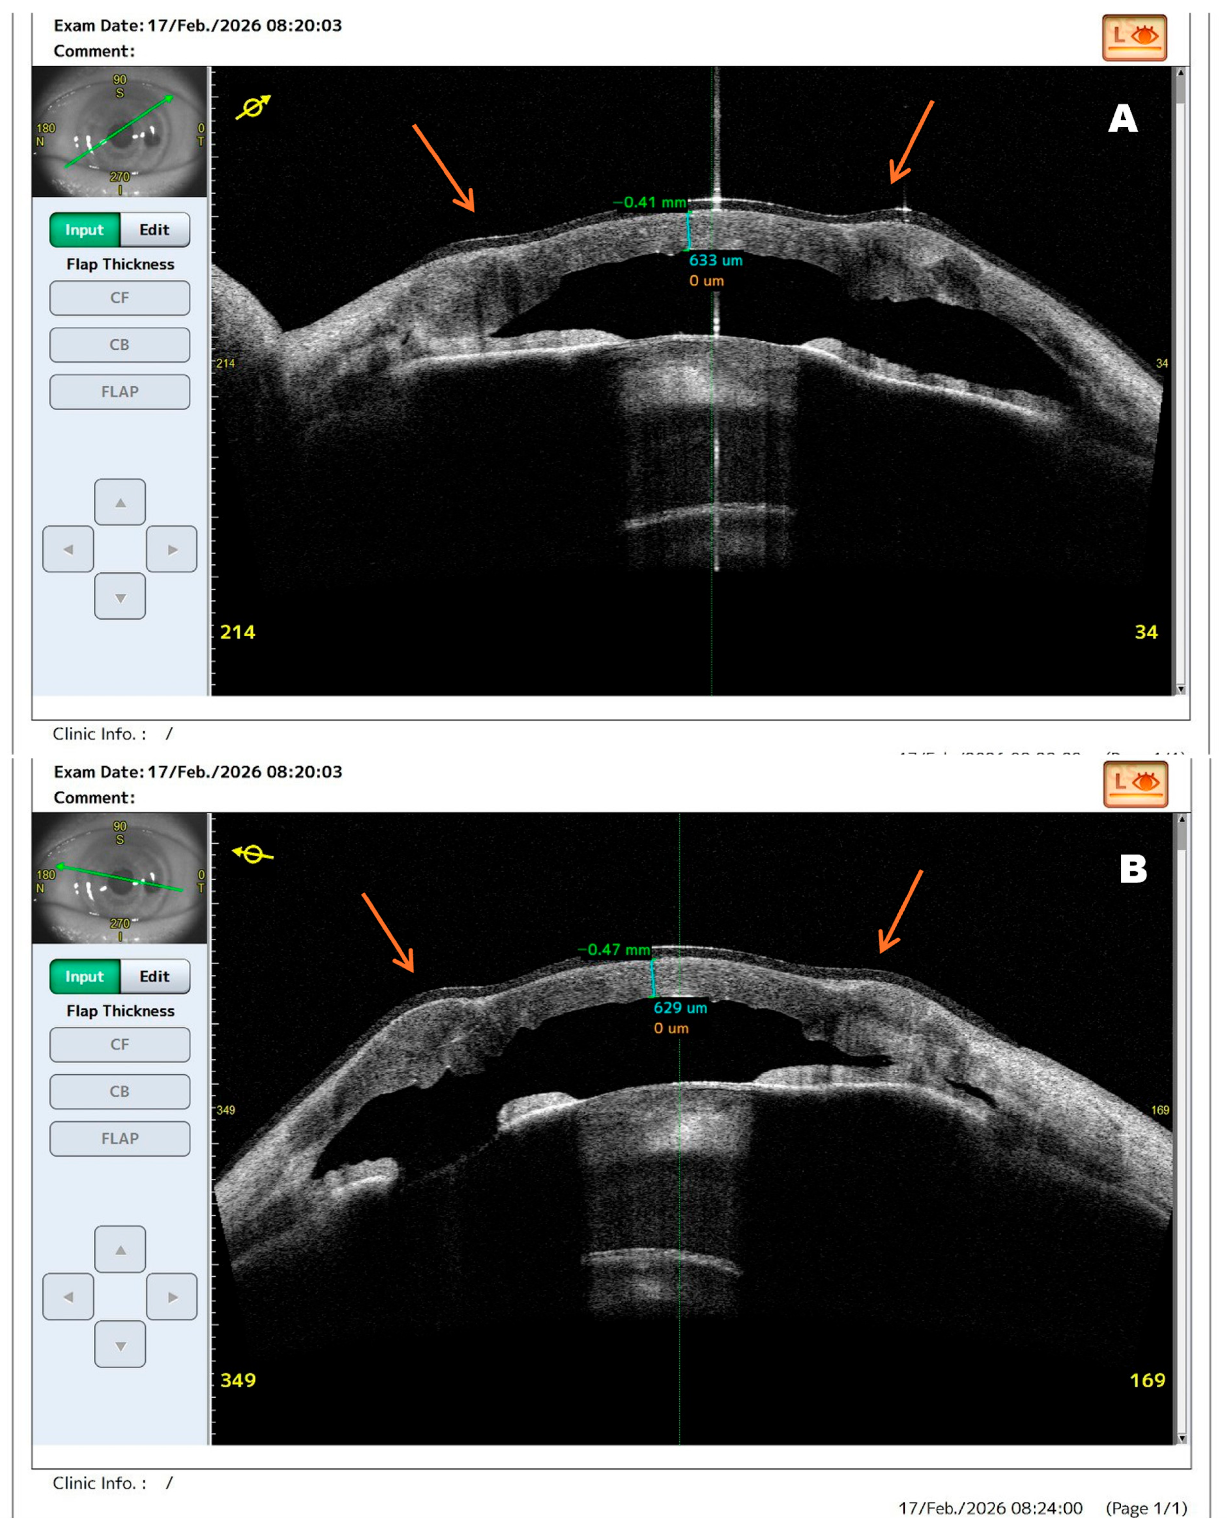Click the 0 um label below 633 um
This screenshot has height=1531, width=1227.
coord(706,281)
